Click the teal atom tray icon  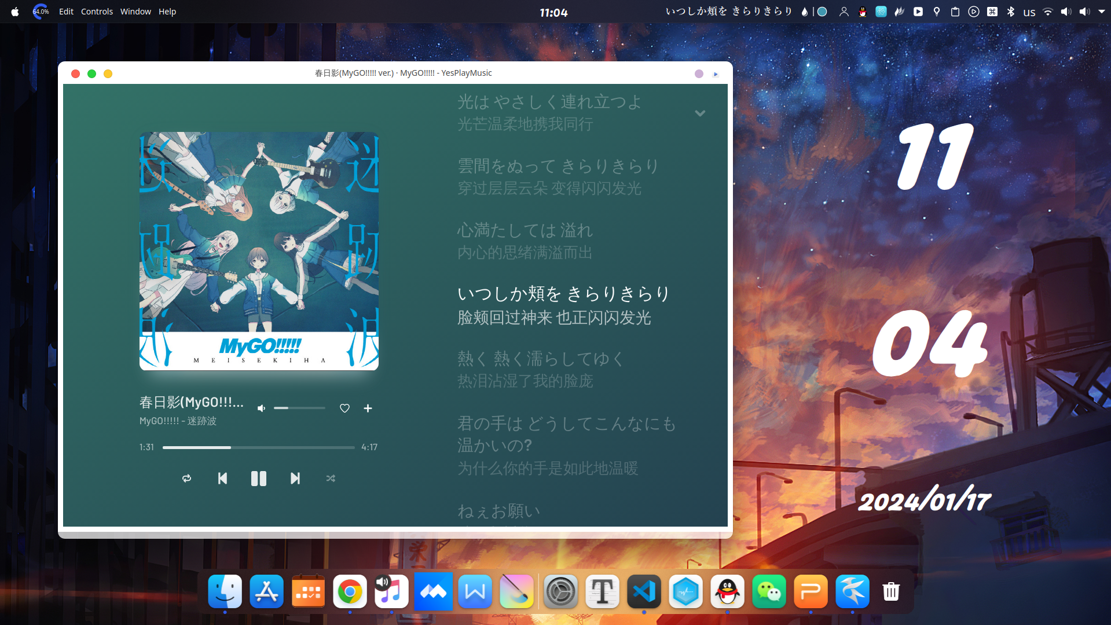coord(881,12)
